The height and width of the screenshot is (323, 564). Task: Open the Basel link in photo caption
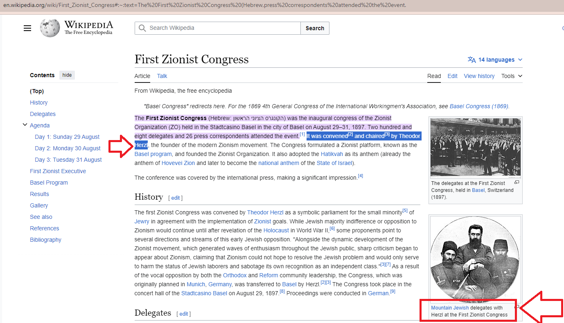point(478,190)
